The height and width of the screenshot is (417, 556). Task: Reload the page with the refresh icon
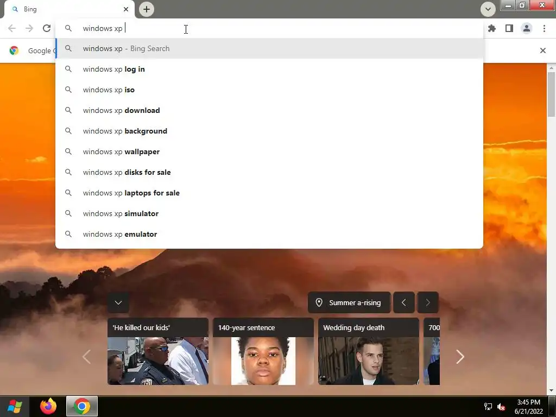tap(47, 28)
